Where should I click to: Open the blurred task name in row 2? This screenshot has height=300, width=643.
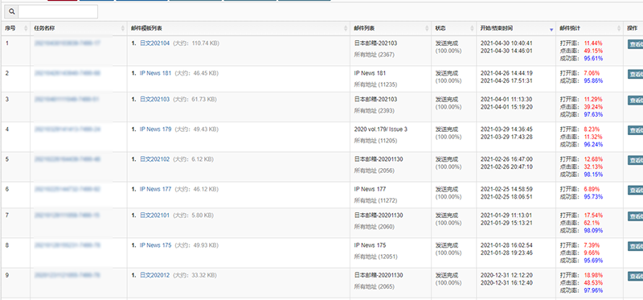coord(68,73)
